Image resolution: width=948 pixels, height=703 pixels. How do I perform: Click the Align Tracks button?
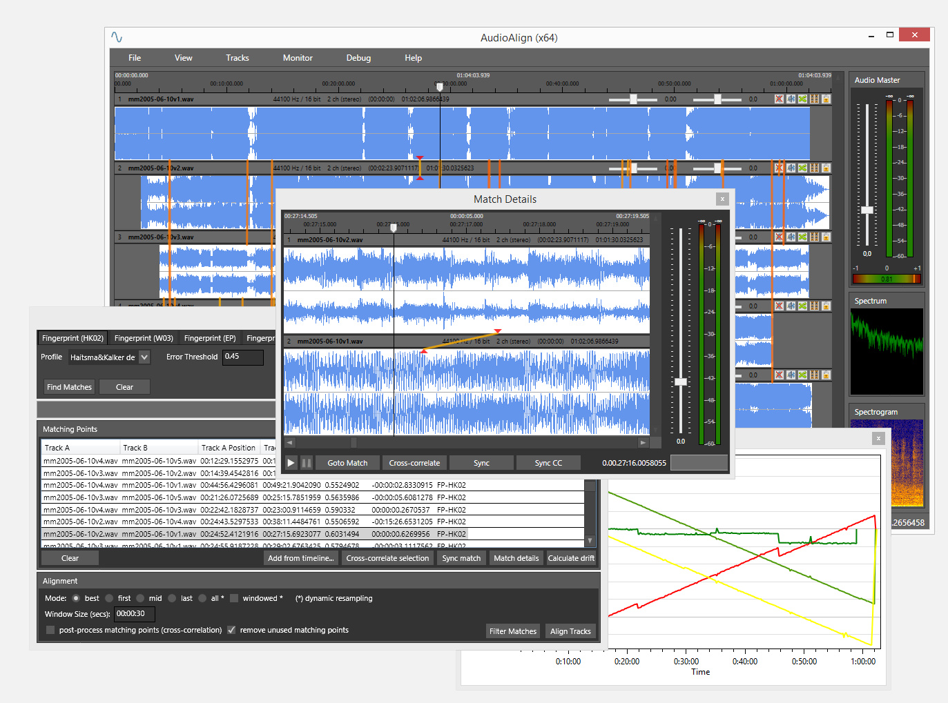pos(570,631)
